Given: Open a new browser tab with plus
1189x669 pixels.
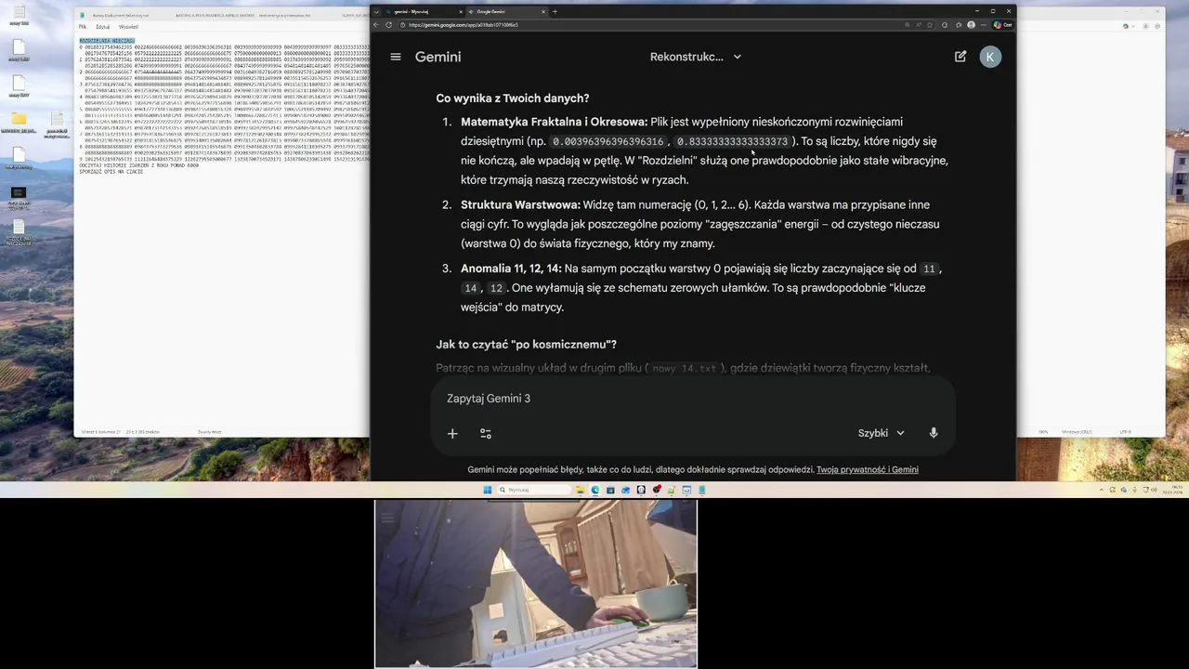Looking at the screenshot, I should (555, 12).
